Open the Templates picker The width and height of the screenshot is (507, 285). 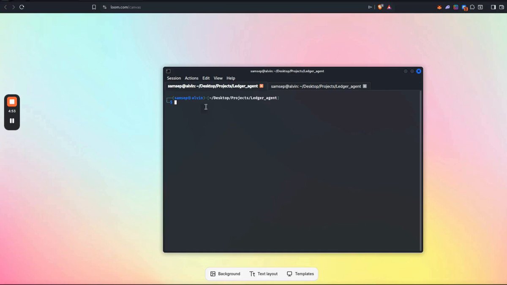click(300, 274)
